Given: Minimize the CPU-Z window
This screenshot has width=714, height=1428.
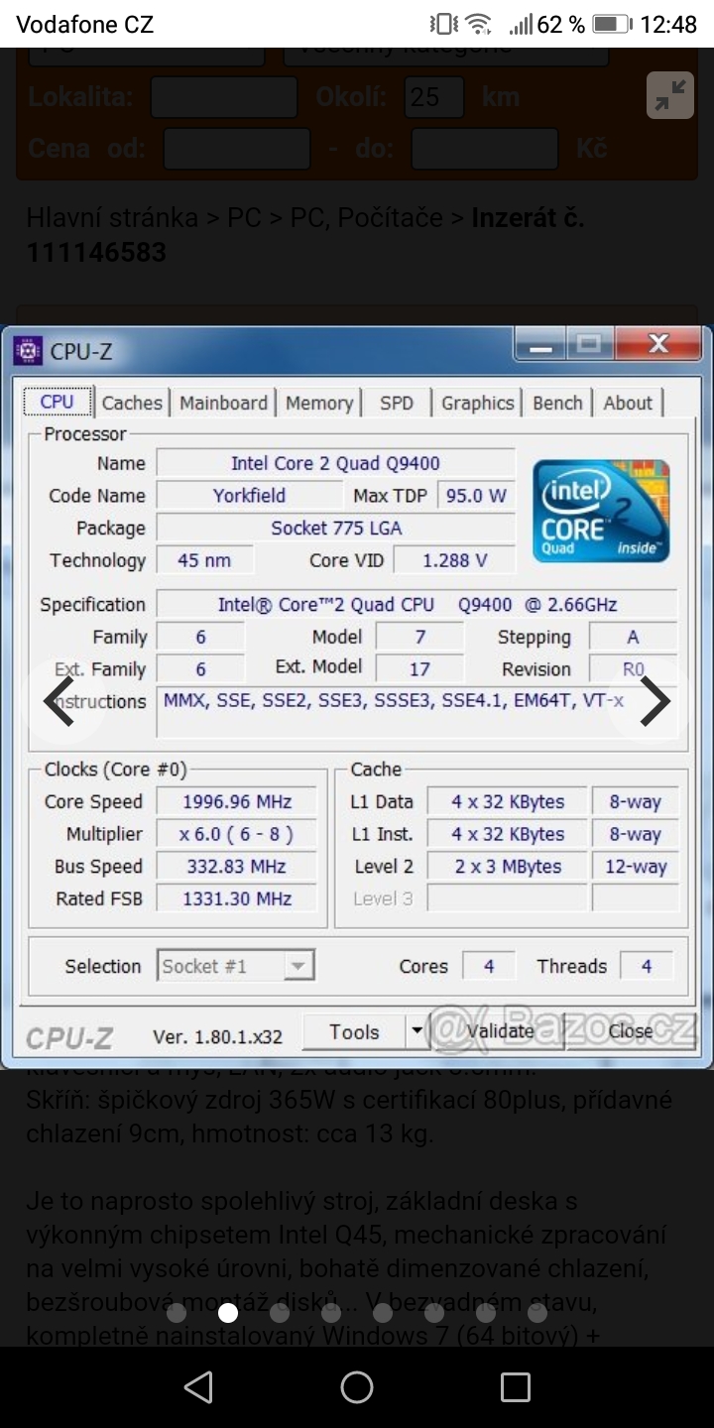Looking at the screenshot, I should 541,345.
